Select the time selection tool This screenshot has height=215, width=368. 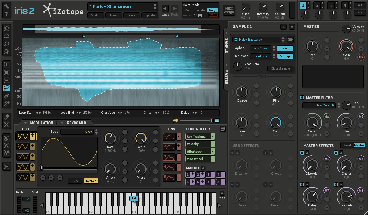click(x=6, y=64)
